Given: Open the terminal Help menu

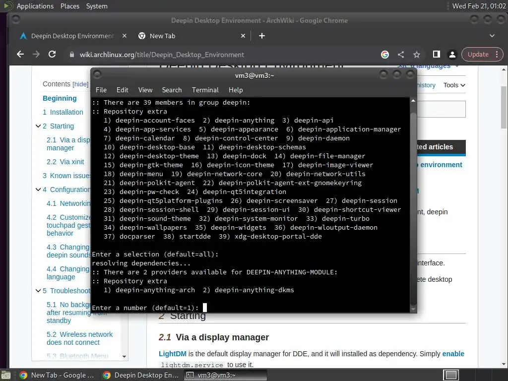Looking at the screenshot, I should [236, 90].
